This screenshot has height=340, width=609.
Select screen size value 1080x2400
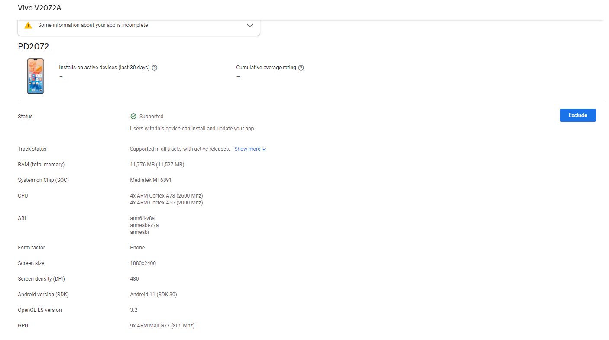click(x=143, y=263)
